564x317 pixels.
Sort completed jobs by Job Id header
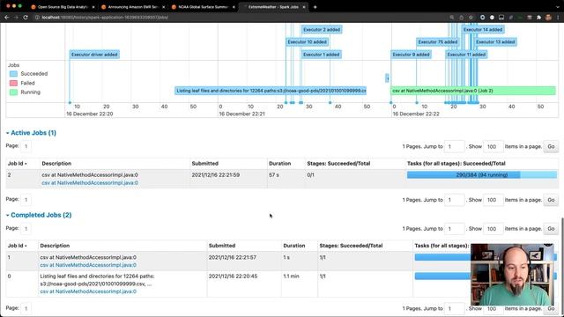click(x=18, y=246)
